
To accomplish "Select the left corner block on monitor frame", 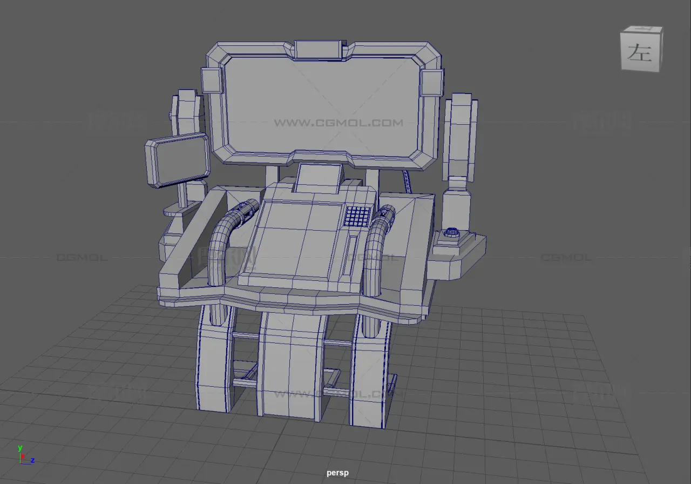I will pos(212,80).
